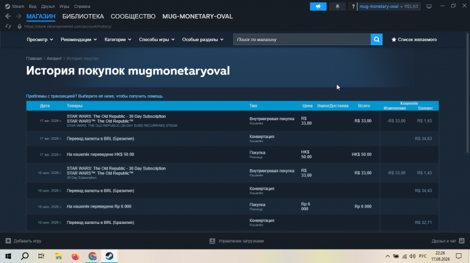
Task: Open the 17 авг. Star Wars subscription transaction
Action: (233, 121)
